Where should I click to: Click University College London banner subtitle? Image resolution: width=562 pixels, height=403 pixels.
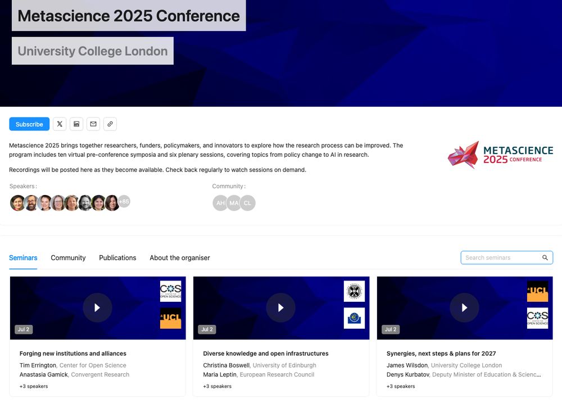(x=93, y=51)
